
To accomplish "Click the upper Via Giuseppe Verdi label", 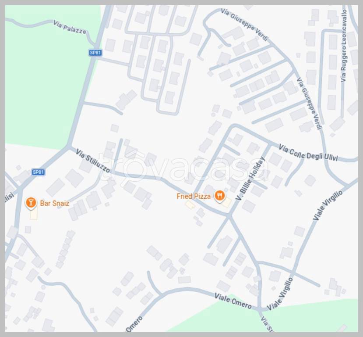I will coord(244,25).
